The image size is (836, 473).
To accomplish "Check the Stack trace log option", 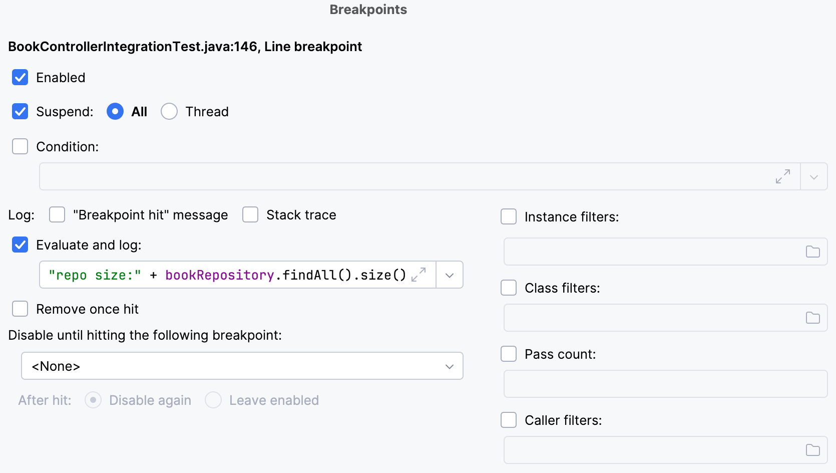I will [250, 214].
